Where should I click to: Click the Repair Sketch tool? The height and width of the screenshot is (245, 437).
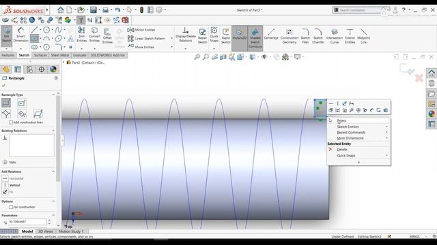tap(202, 35)
